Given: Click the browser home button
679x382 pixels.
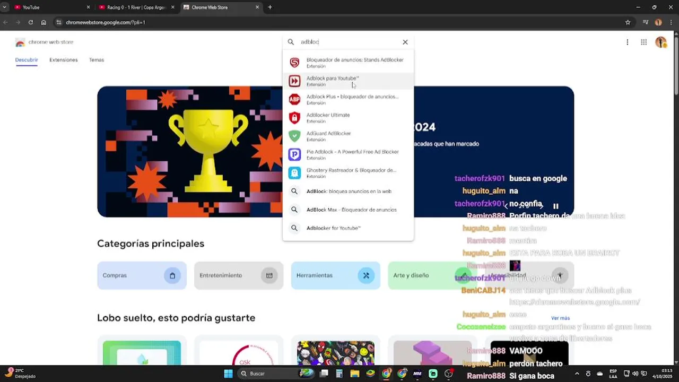Looking at the screenshot, I should click(43, 22).
